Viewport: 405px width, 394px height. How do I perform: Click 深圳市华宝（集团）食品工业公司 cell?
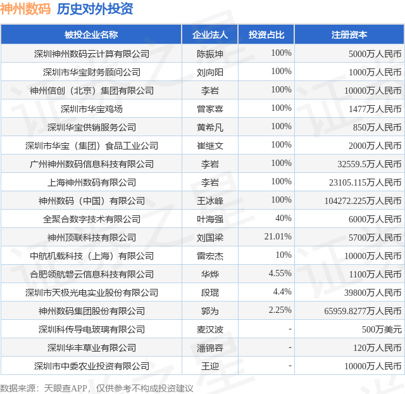(x=92, y=146)
